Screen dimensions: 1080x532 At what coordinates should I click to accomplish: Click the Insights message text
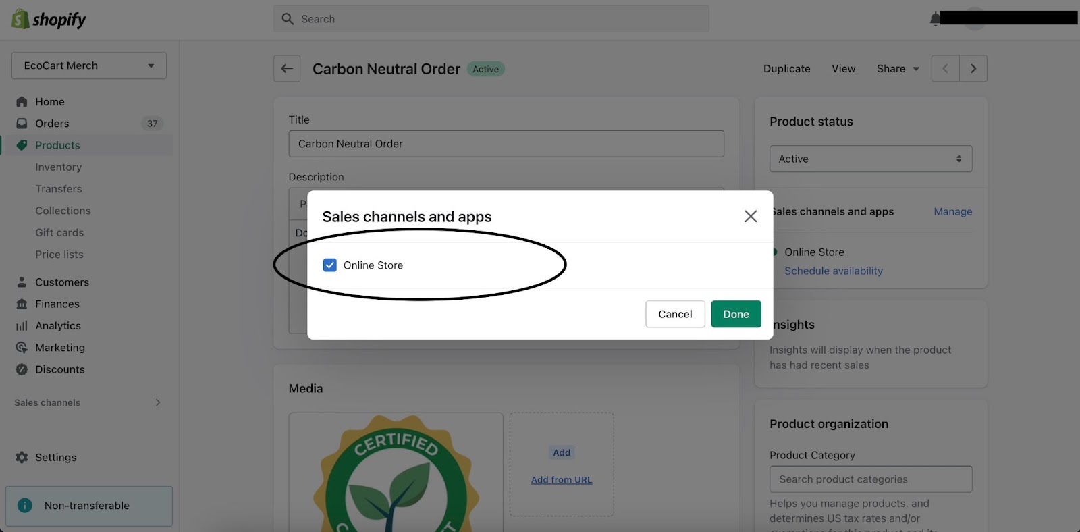click(861, 358)
